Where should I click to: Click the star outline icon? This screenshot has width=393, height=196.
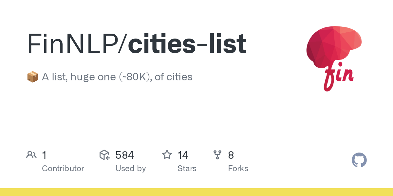[x=167, y=155]
